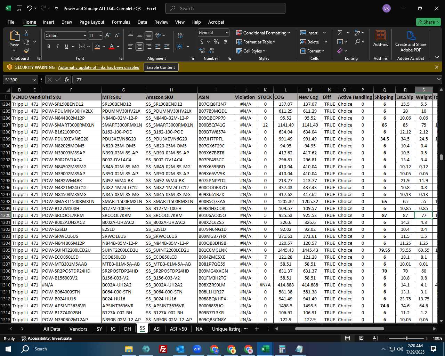Switch to Page Layout view in status bar
This screenshot has height=356, width=445.
click(362, 338)
